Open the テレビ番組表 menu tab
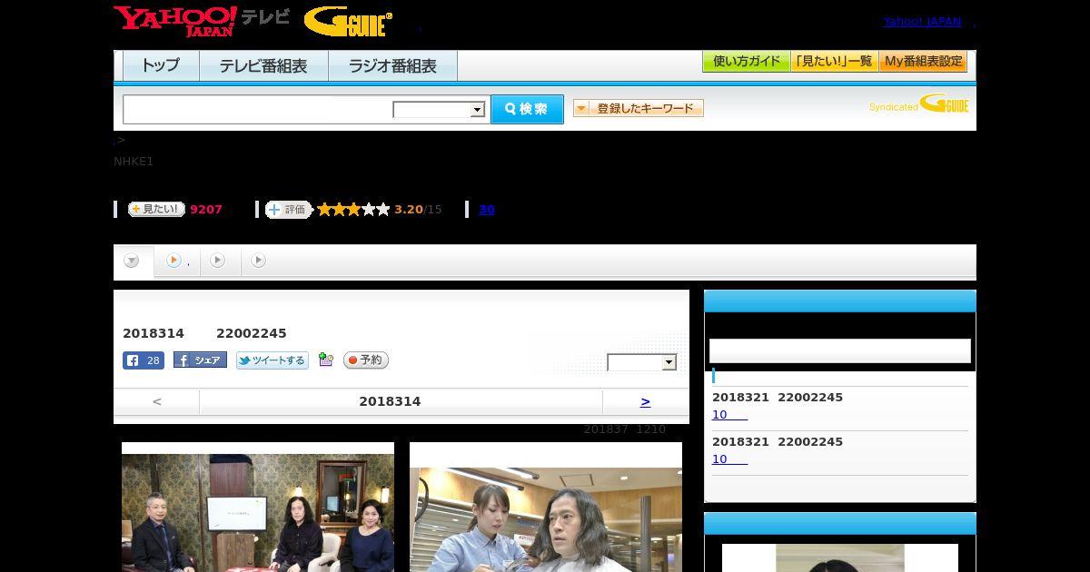1090x572 pixels. (x=263, y=65)
